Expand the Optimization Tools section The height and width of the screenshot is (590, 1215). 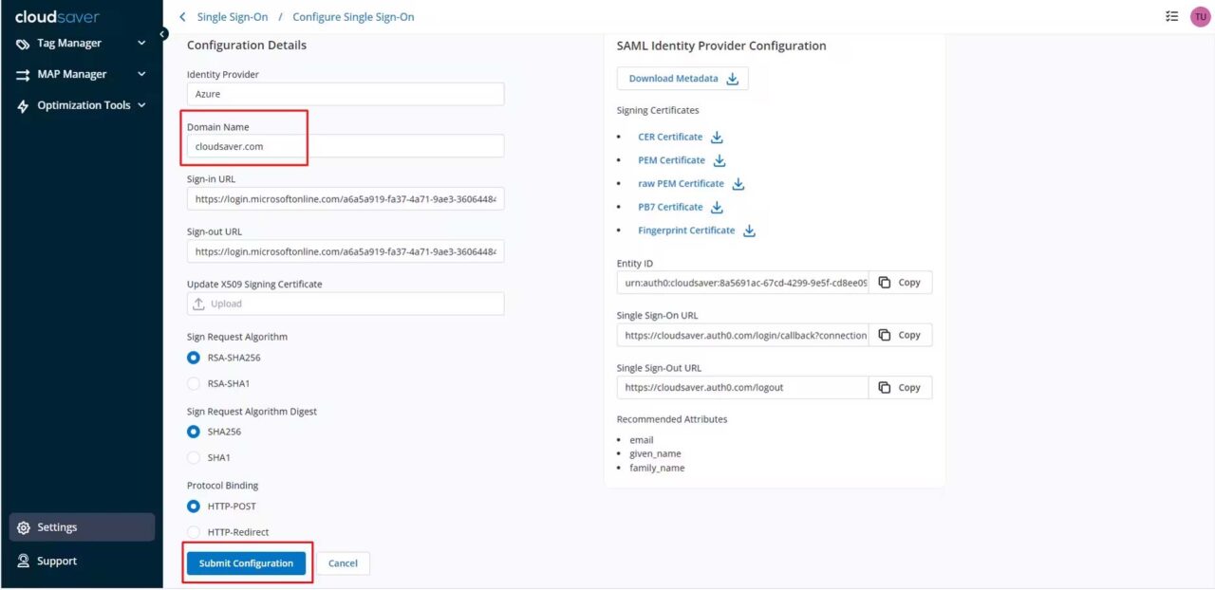[141, 105]
